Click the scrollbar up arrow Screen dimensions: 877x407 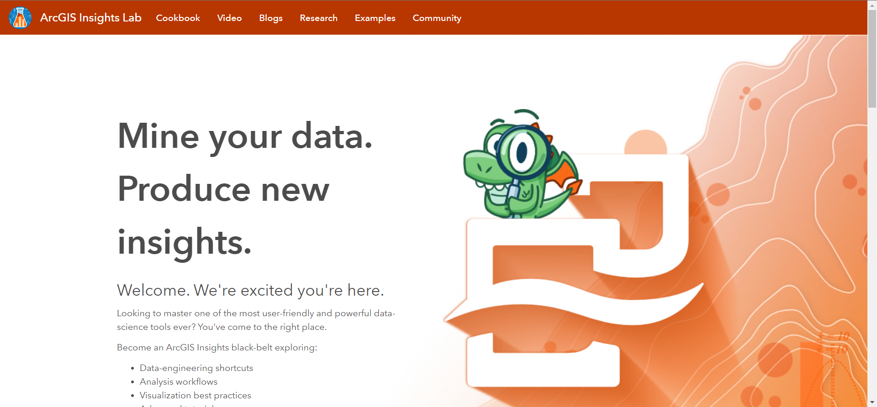pos(872,4)
